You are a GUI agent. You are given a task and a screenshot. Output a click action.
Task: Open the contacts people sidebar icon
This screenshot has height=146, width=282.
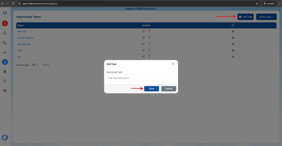tap(5, 53)
